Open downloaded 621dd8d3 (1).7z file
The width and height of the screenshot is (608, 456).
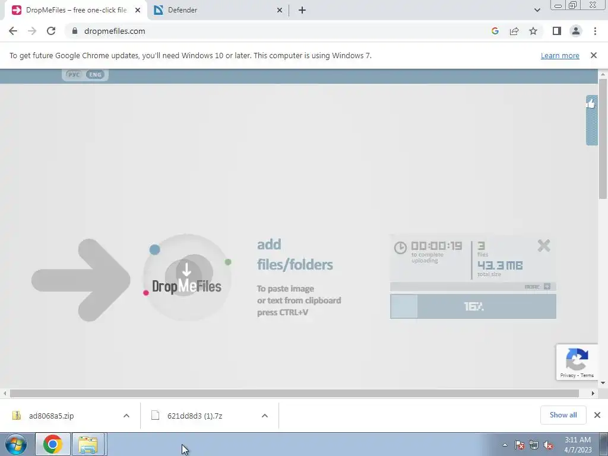coord(195,416)
